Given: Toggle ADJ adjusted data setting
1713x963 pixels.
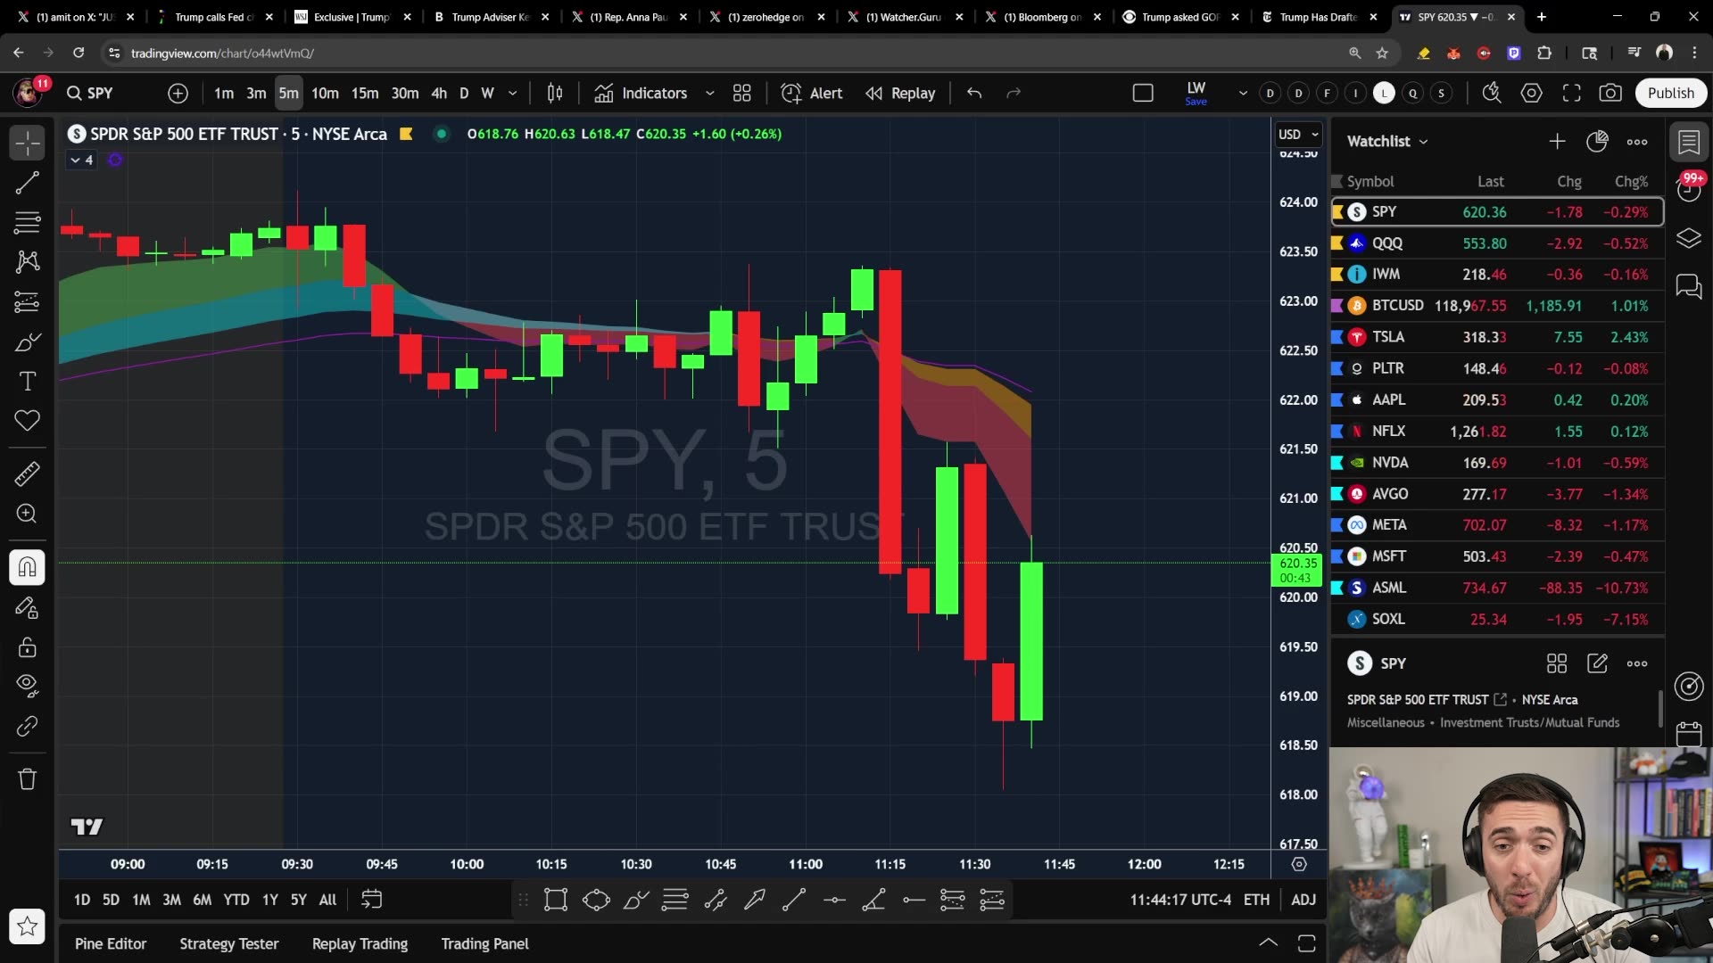Looking at the screenshot, I should (1303, 900).
